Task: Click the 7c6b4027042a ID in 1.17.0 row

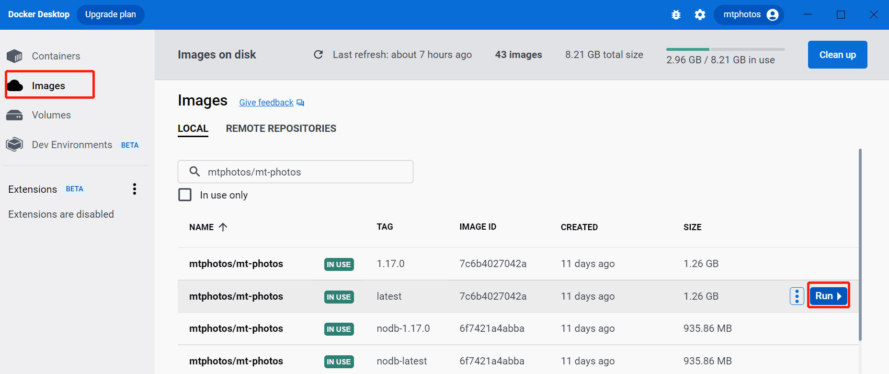Action: (x=493, y=264)
